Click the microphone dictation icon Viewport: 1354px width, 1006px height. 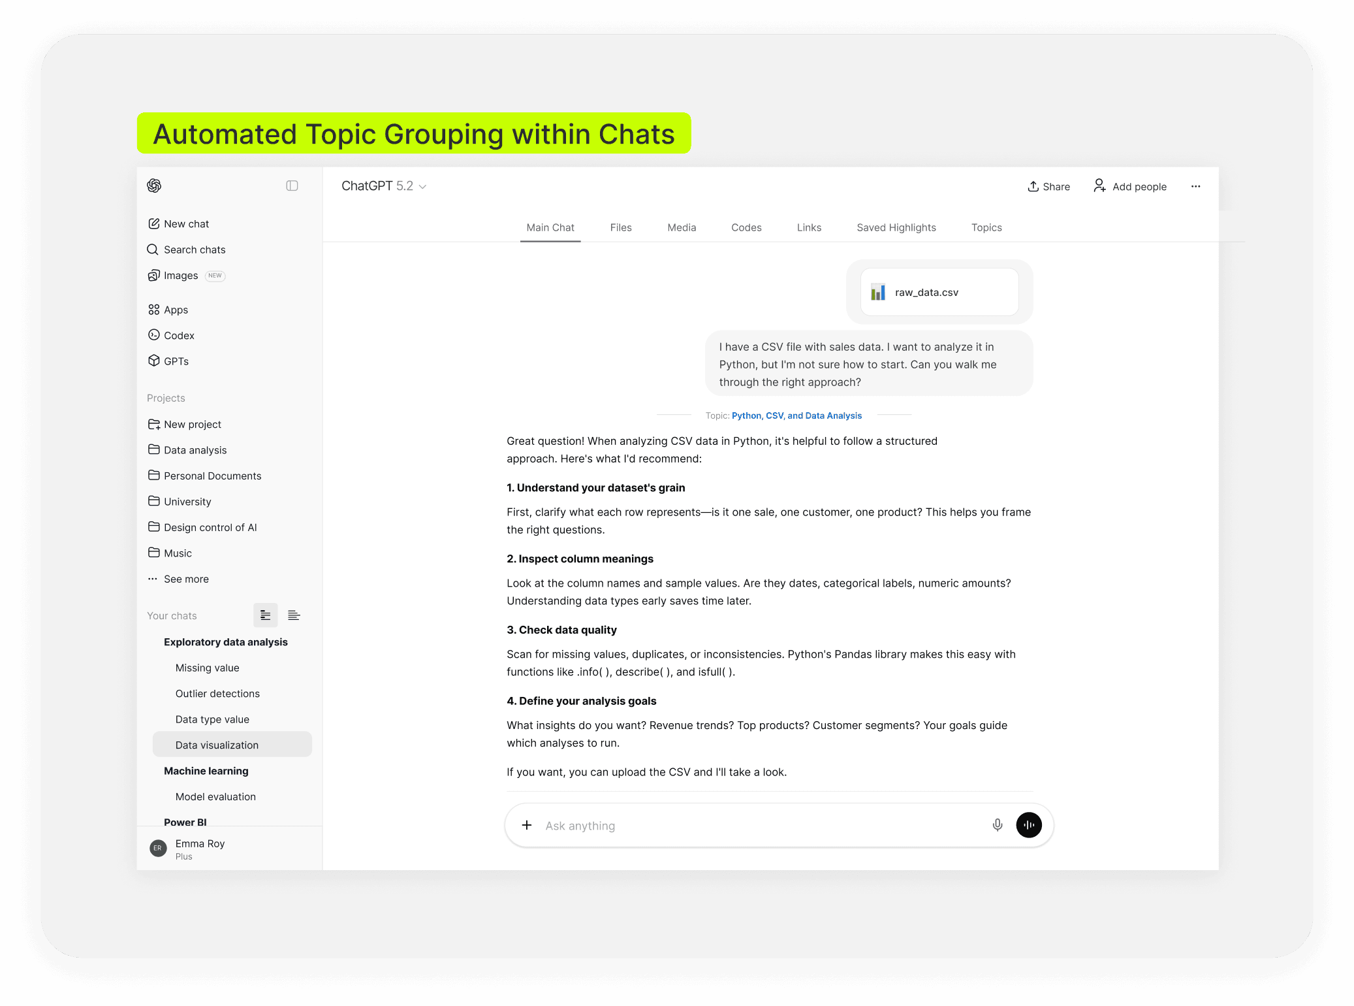[x=997, y=825]
